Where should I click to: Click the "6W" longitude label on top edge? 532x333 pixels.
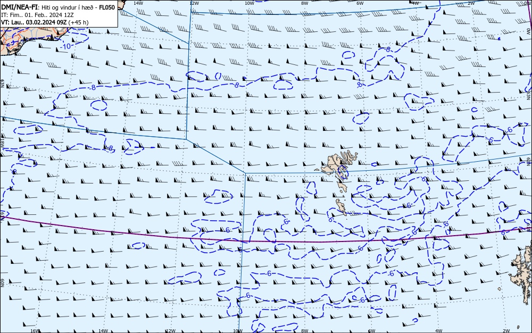click(x=360, y=3)
